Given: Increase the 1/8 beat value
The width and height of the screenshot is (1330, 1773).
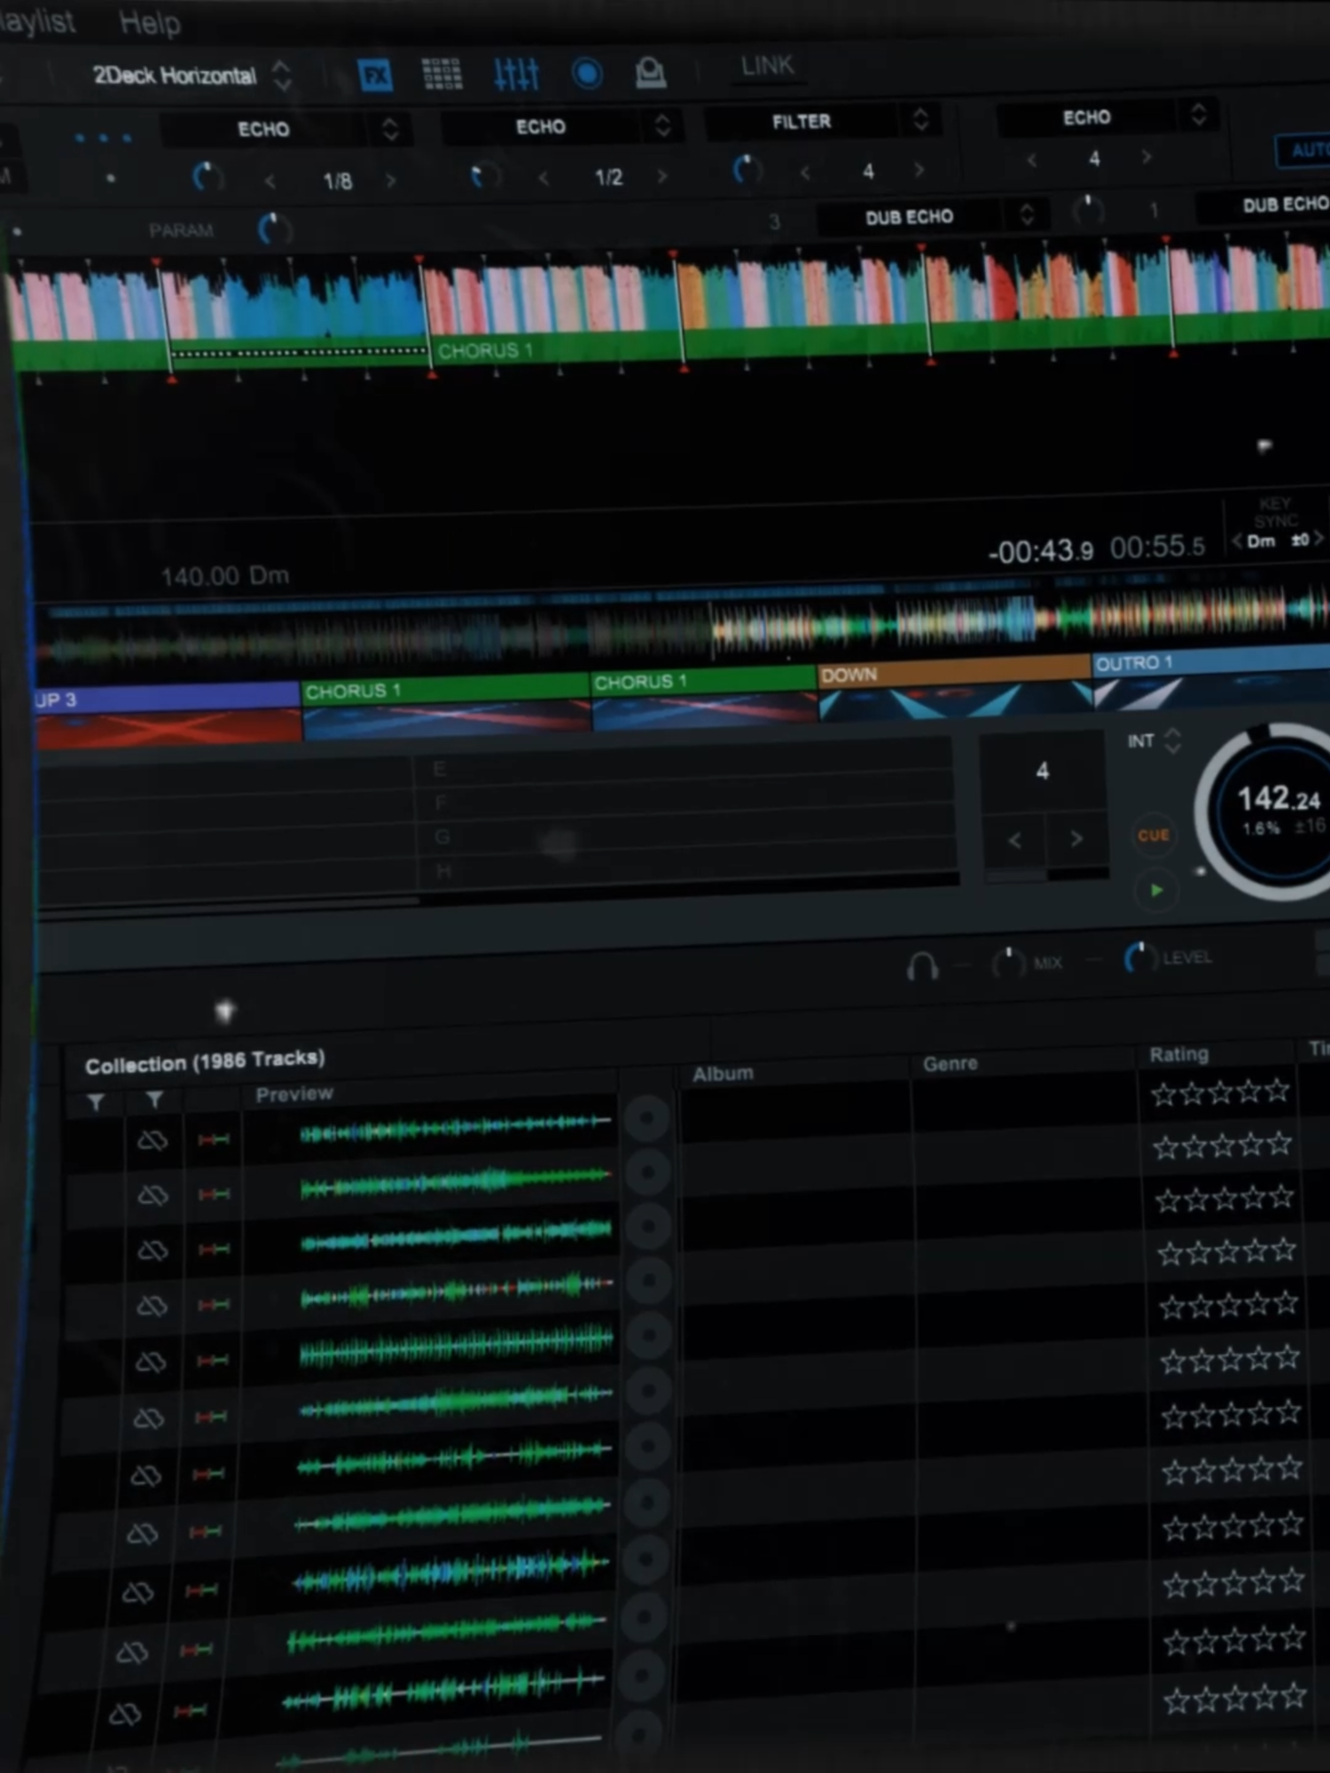Looking at the screenshot, I should (390, 180).
